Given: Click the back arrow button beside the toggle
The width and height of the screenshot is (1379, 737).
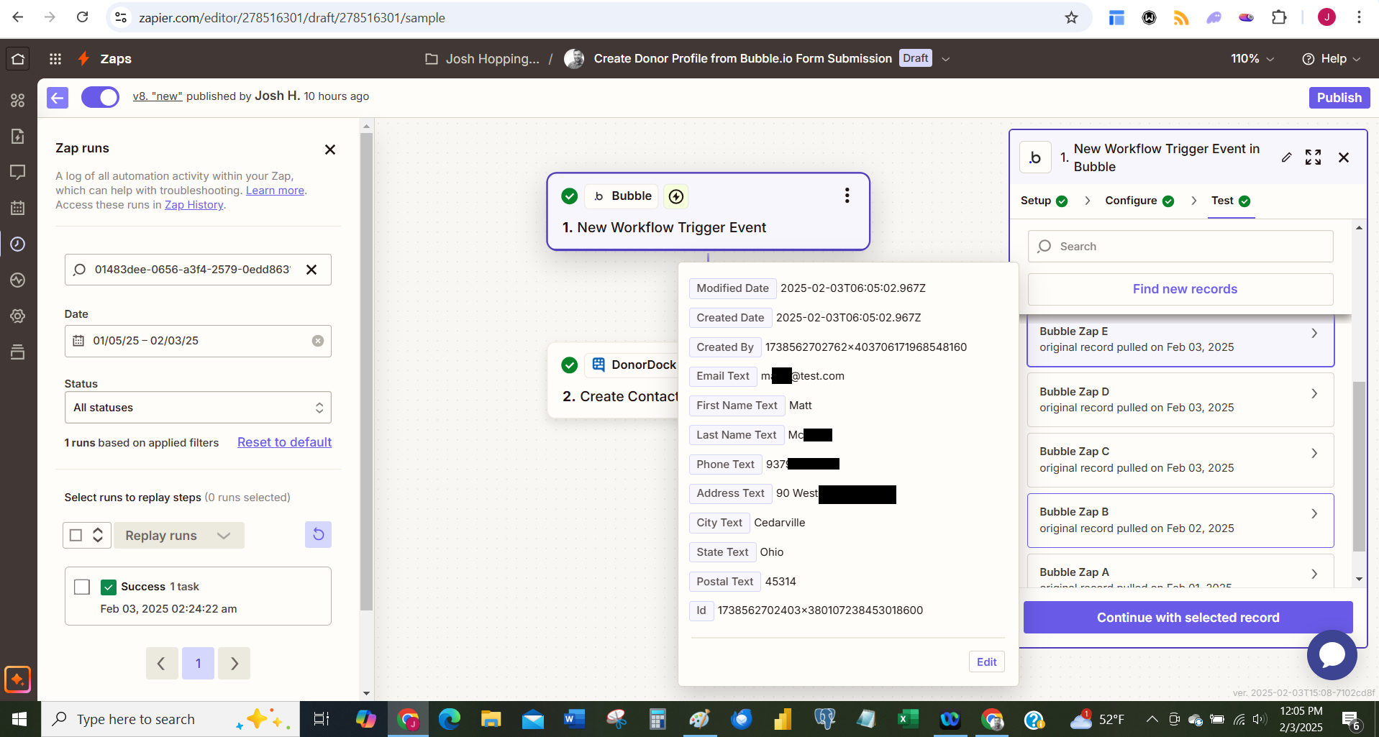Looking at the screenshot, I should pyautogui.click(x=58, y=97).
